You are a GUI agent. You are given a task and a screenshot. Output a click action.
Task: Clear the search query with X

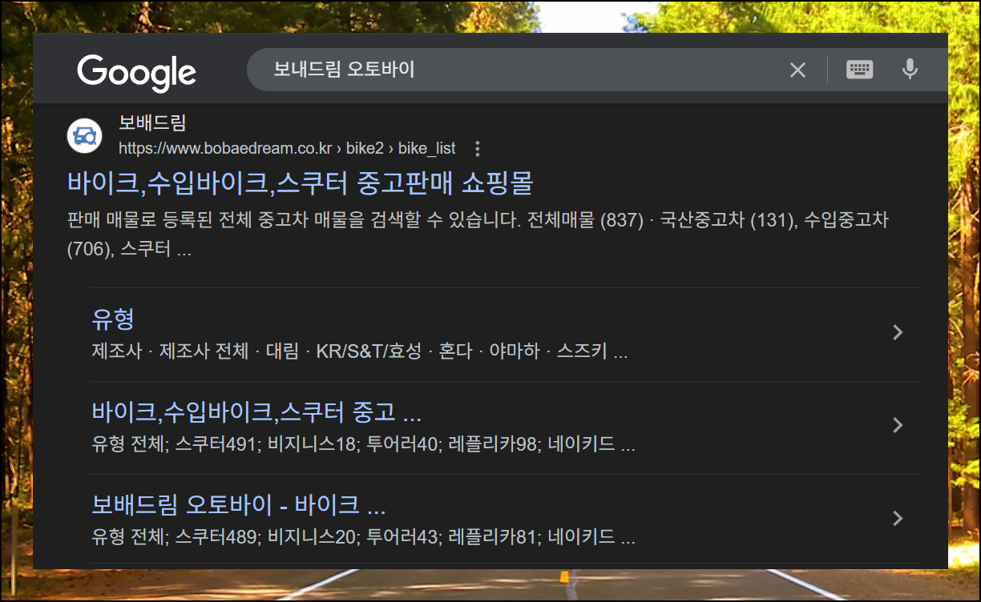coord(797,70)
